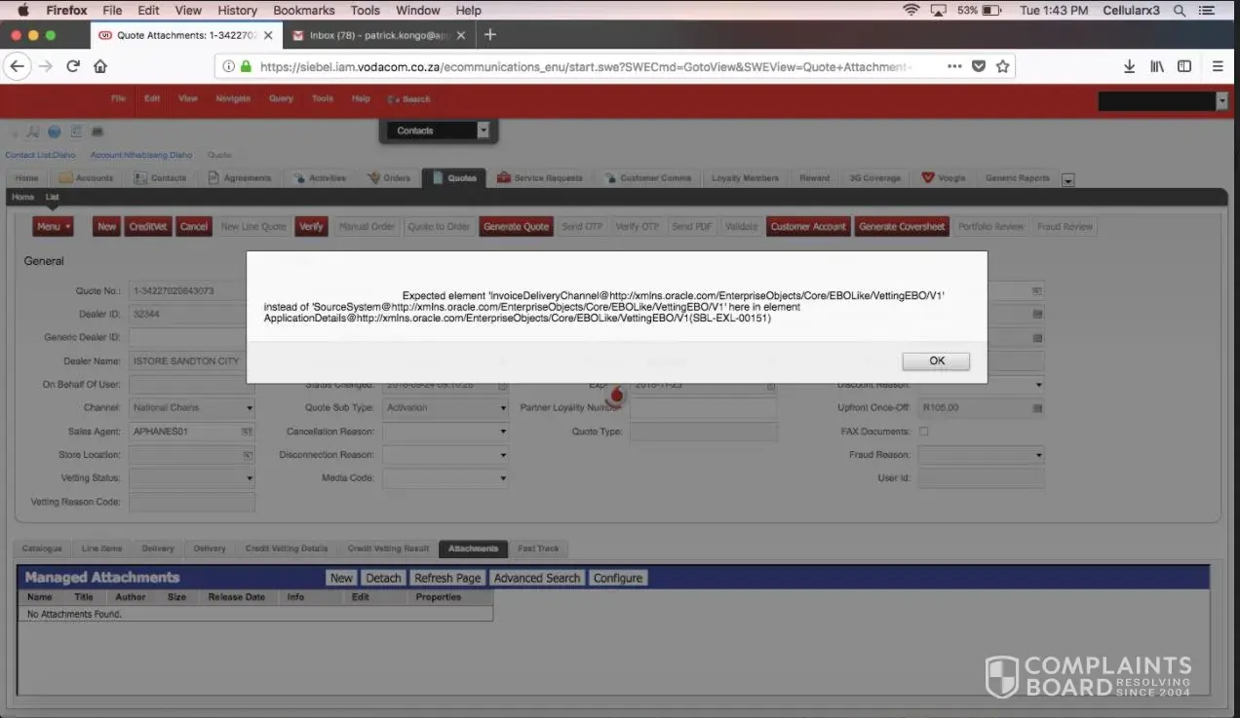Go to Firefox home page icon
The image size is (1240, 718).
[99, 66]
